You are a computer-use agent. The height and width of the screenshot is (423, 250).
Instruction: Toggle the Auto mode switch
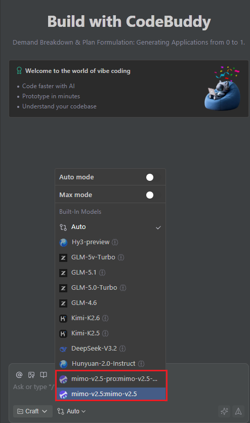153,177
